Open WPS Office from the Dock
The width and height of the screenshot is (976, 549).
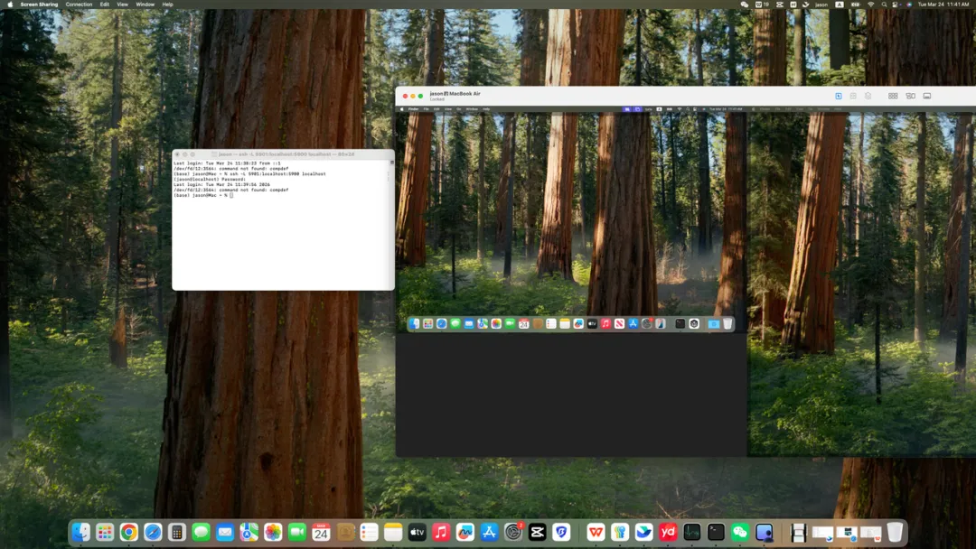(x=596, y=532)
